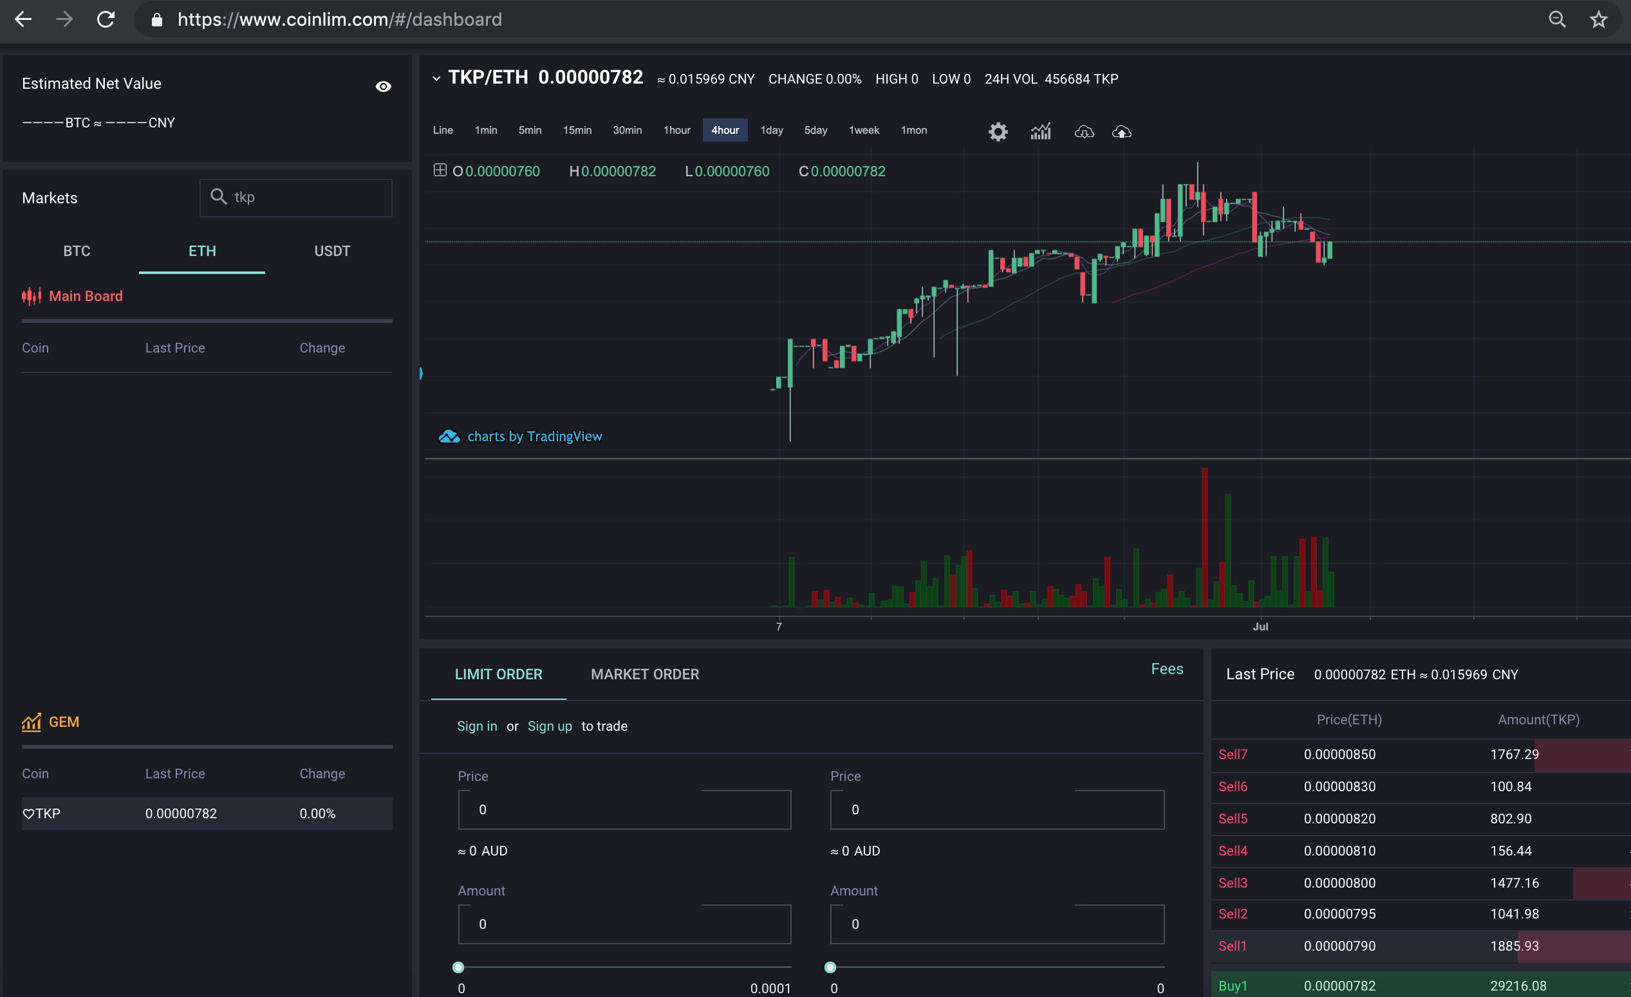Viewport: 1631px width, 997px height.
Task: Collapse the markets side panel handle
Action: pyautogui.click(x=421, y=373)
